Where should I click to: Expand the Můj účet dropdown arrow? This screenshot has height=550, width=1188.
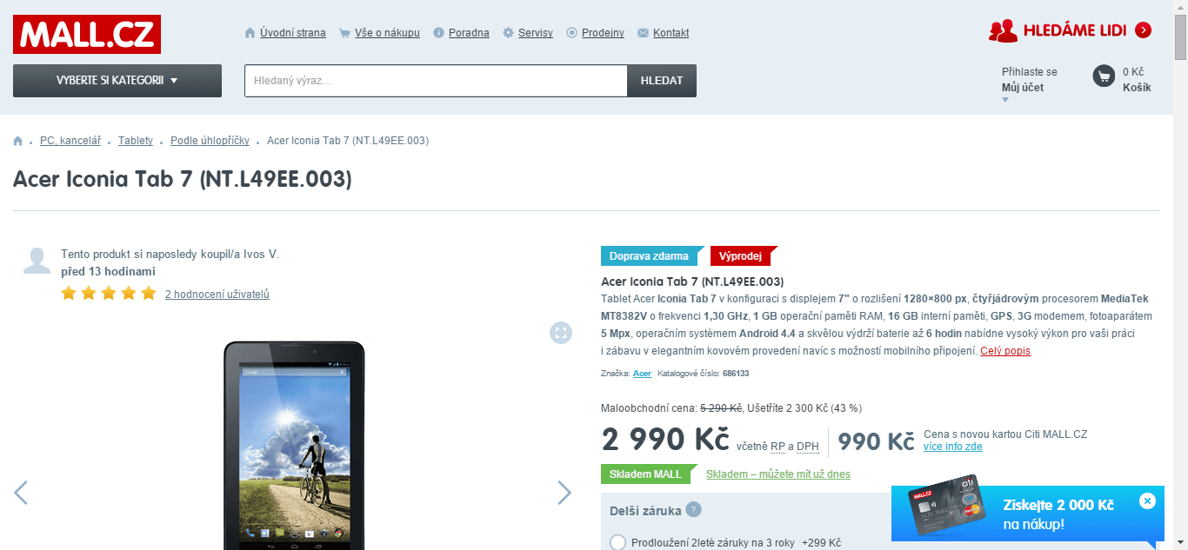pos(1006,100)
